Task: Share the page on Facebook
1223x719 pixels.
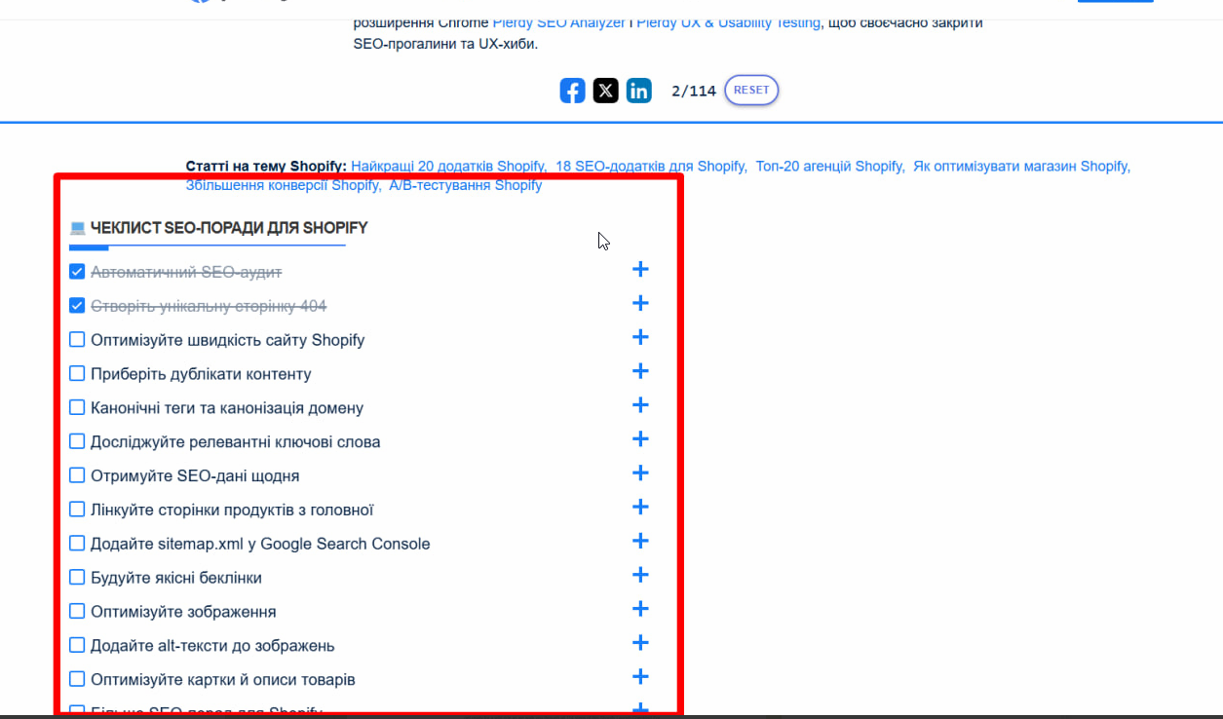Action: pos(572,91)
